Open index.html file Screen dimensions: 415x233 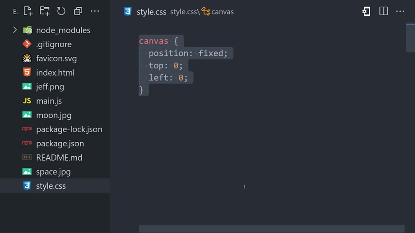[55, 72]
